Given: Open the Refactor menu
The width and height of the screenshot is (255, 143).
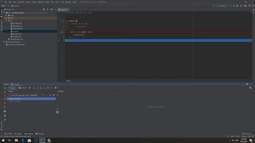Looking at the screenshot, I should point(41,2).
